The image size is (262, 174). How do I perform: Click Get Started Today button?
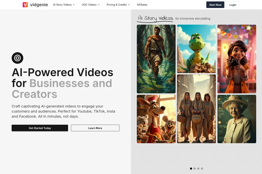(x=40, y=128)
